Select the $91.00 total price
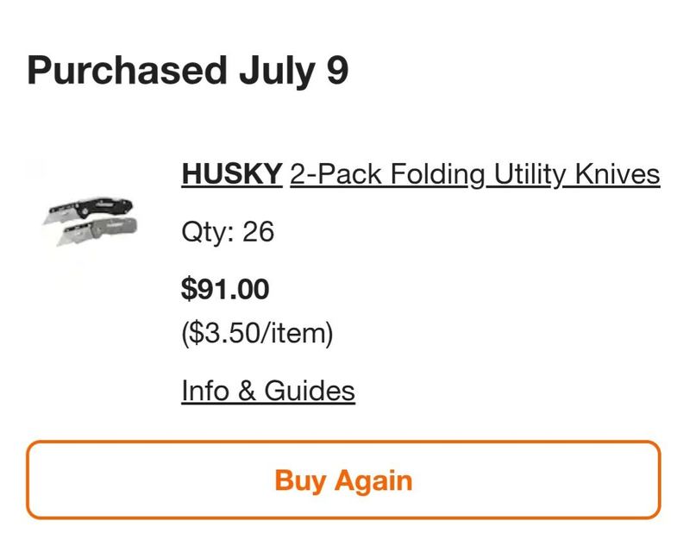Screen dimensions: 690x546 (225, 289)
